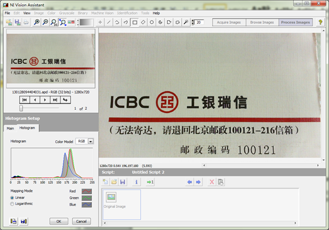Switch to the Main tab
The height and width of the screenshot is (230, 329).
click(x=10, y=128)
